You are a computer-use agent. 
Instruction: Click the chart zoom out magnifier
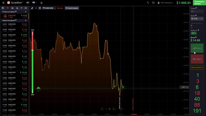point(102,109)
